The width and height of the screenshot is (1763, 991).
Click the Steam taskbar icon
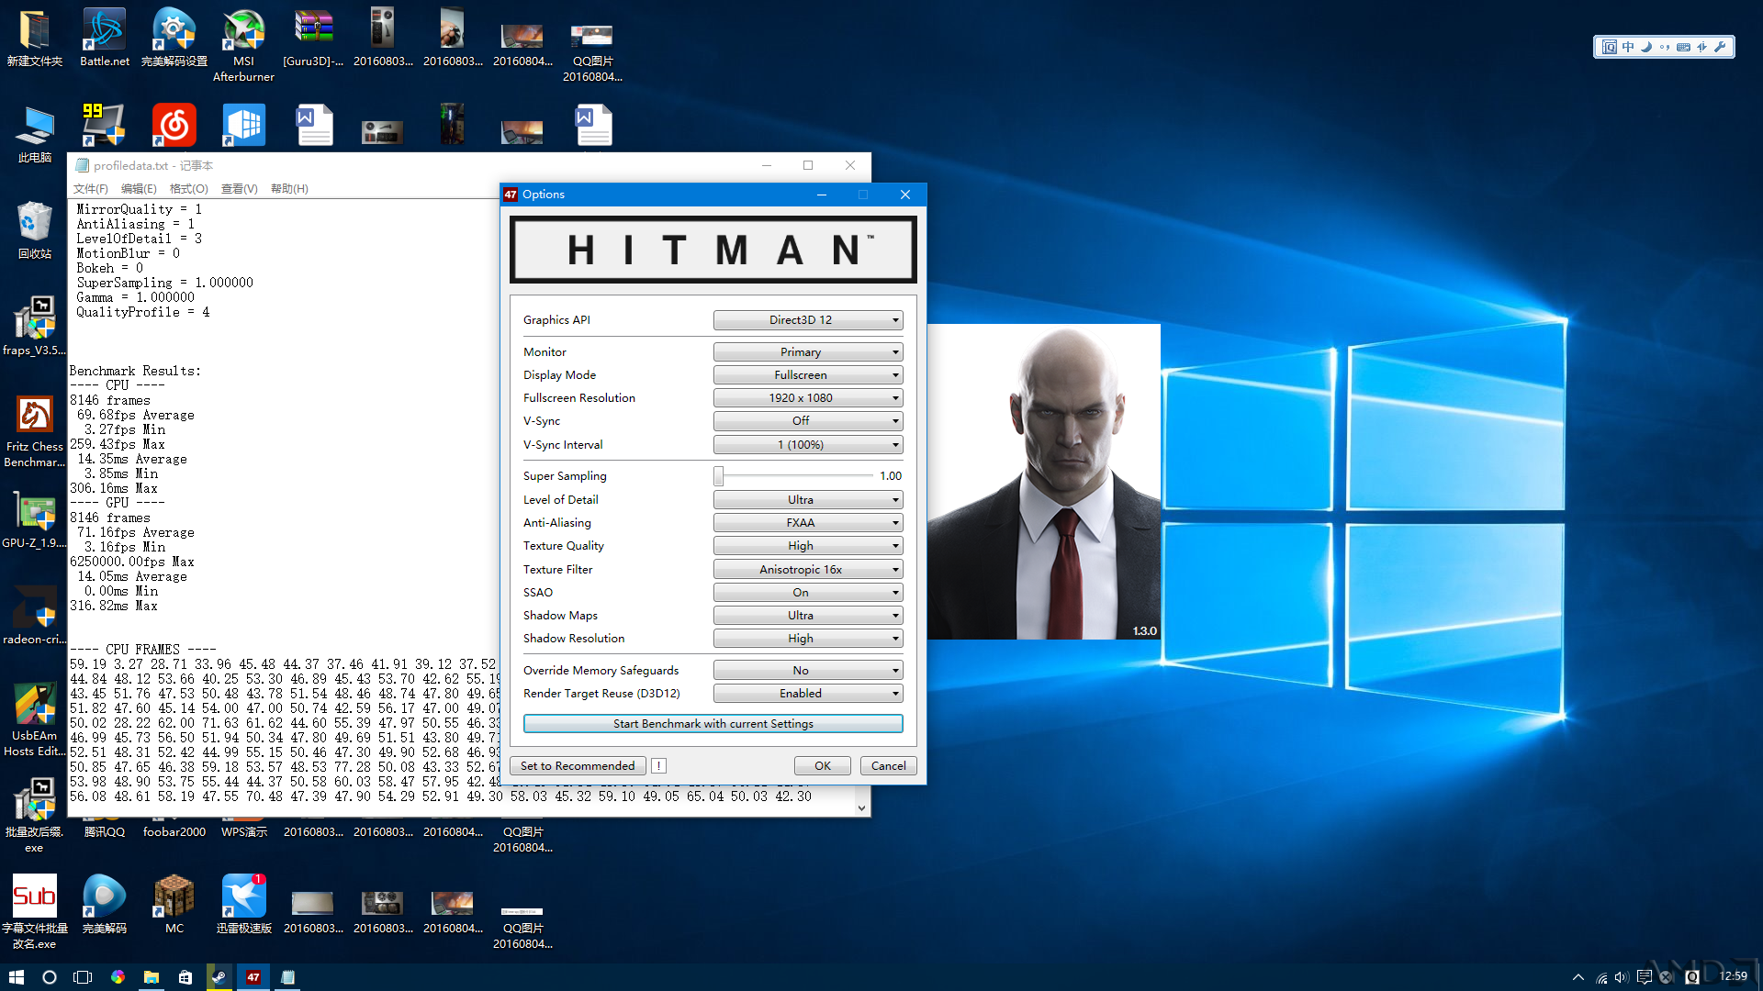point(219,977)
